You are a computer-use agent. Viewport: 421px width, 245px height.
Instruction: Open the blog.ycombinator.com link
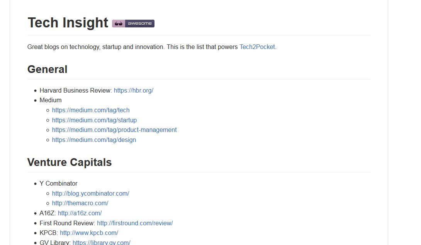click(90, 193)
